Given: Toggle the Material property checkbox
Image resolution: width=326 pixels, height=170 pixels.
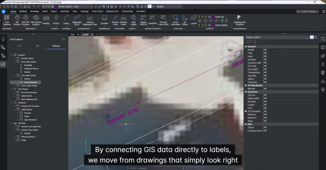Looking at the screenshot, I should [265, 89].
